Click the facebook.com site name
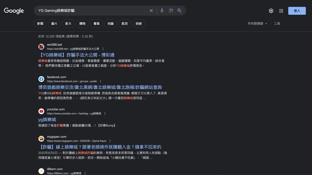 point(57,77)
